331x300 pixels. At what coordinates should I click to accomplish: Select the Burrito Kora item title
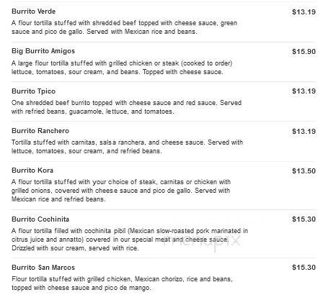tap(32, 171)
